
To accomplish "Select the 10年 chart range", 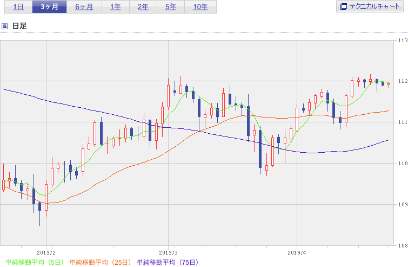I will [200, 7].
